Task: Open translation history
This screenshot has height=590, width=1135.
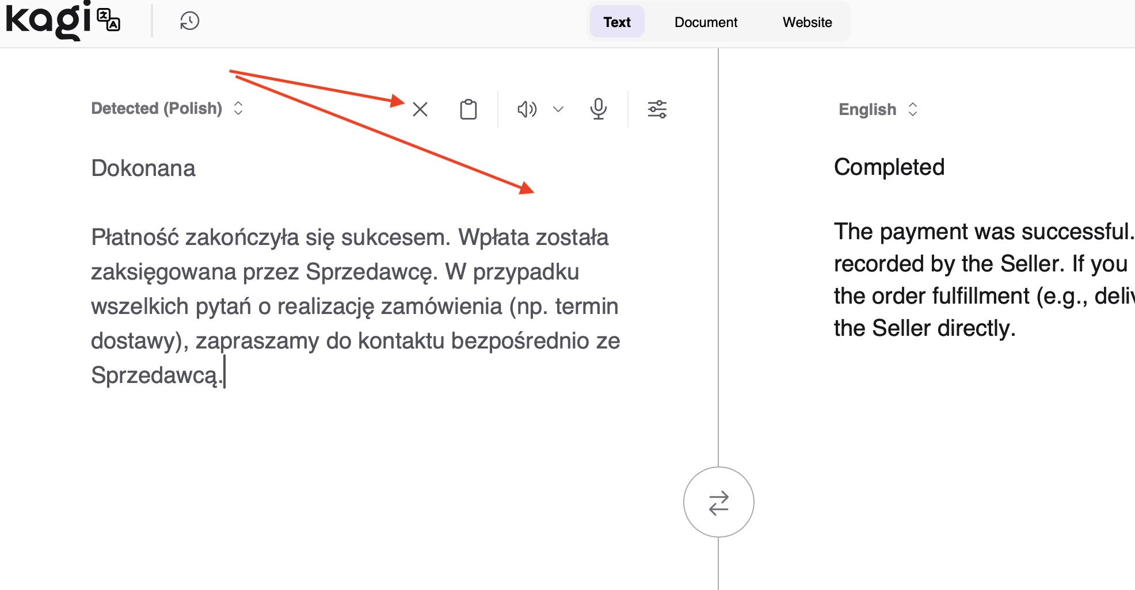Action: 189,21
